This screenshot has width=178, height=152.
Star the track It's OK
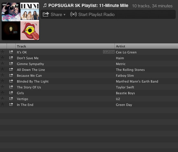tap(3, 52)
